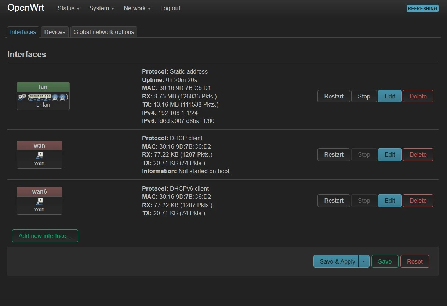
Task: Click the REFRESHING status badge
Action: pos(422,8)
